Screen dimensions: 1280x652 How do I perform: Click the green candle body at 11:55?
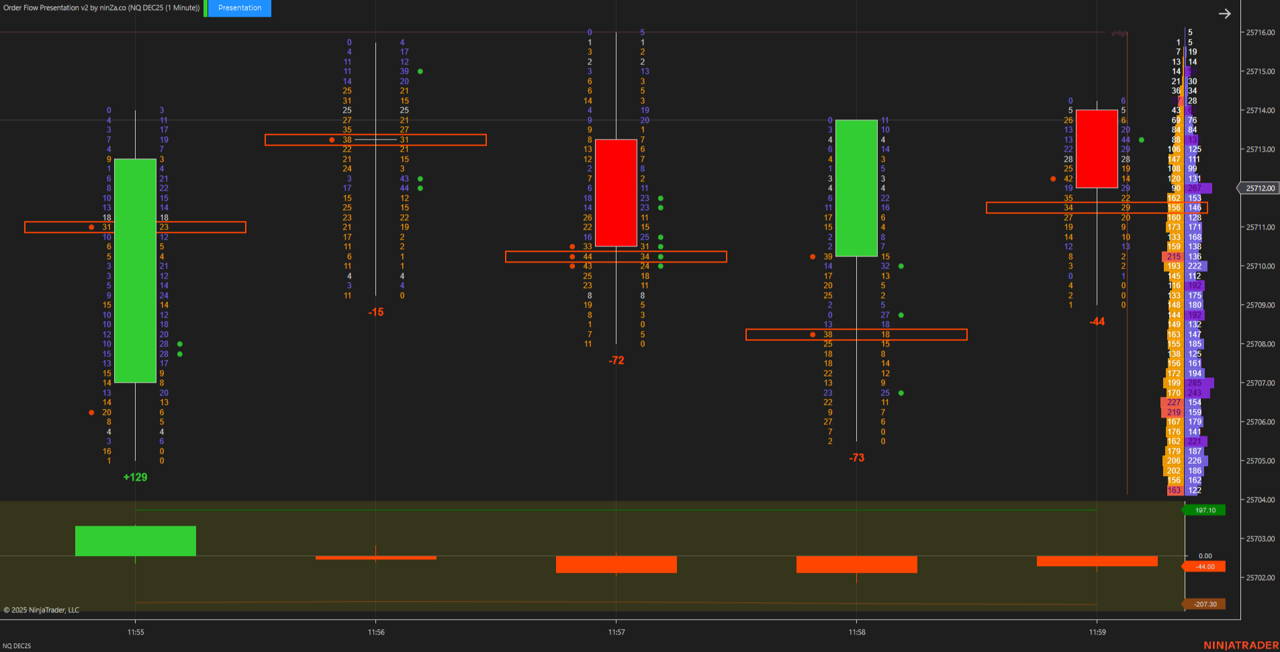coord(135,271)
